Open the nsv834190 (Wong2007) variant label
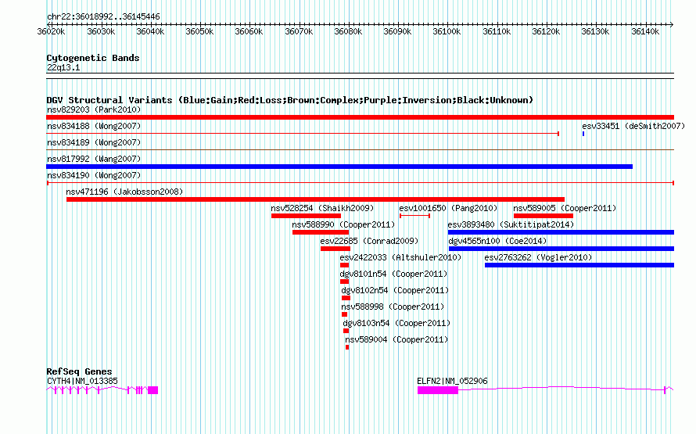Viewport: 696px width, 434px height. [x=94, y=175]
